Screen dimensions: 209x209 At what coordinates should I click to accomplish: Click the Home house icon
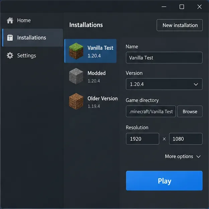[x=10, y=20]
